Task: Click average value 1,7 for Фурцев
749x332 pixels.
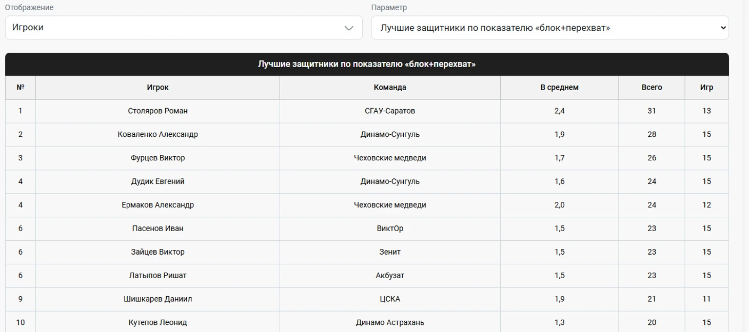Action: click(559, 158)
